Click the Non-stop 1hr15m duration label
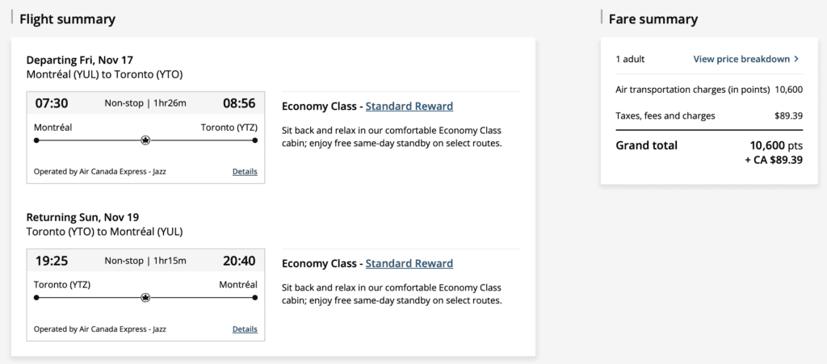Image resolution: width=827 pixels, height=364 pixels. [145, 260]
